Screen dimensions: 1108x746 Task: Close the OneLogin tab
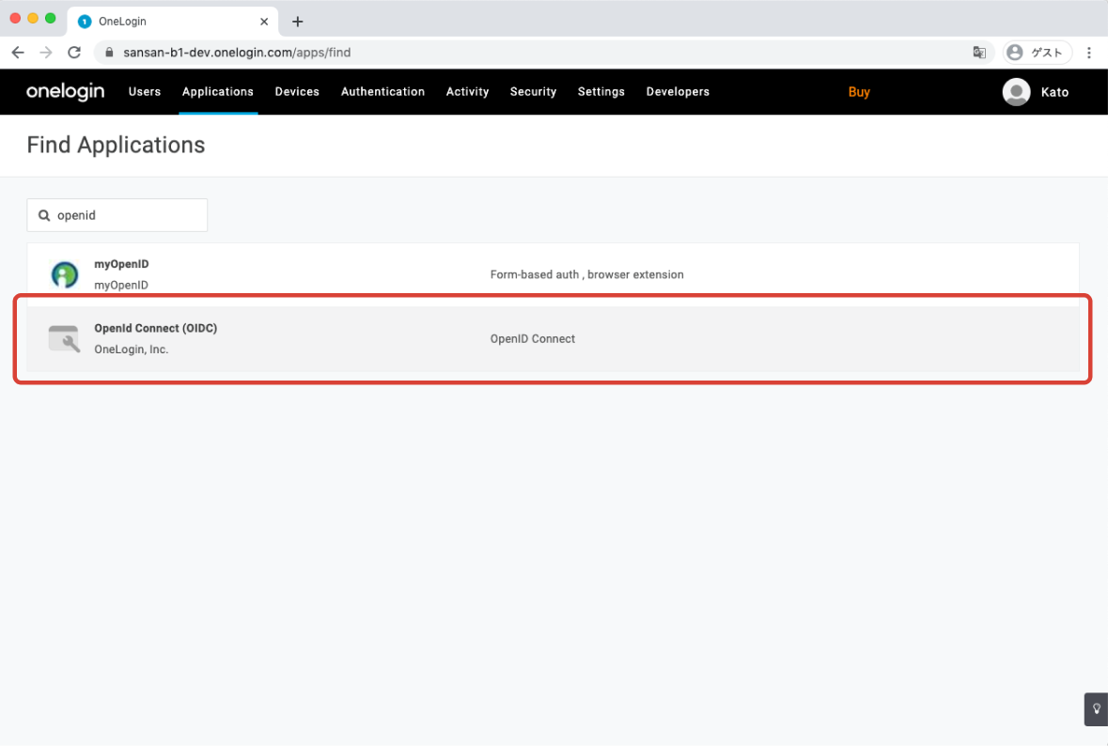[x=263, y=22]
